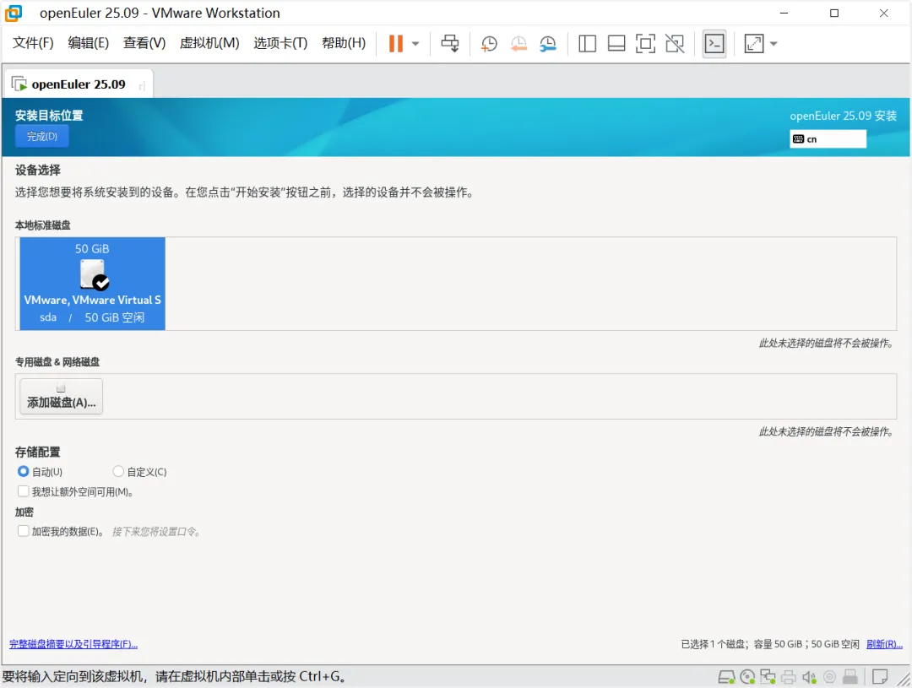The image size is (912, 688).
Task: Open the stretch display dropdown arrow
Action: (x=774, y=44)
